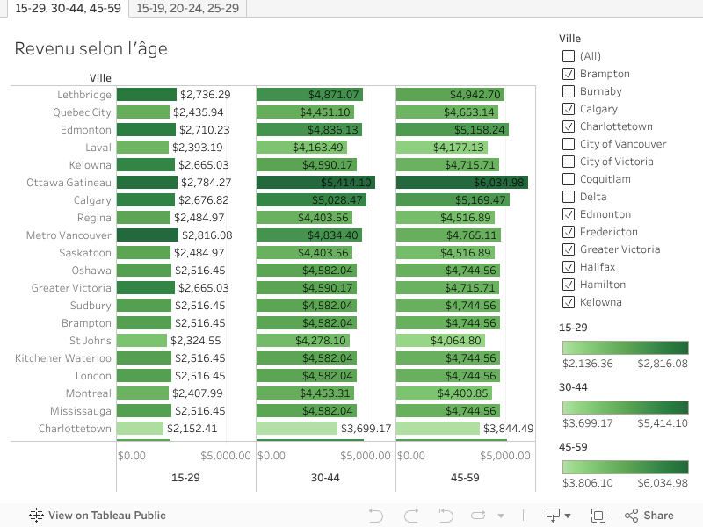Toggle the (All) cities checkbox
The width and height of the screenshot is (703, 527).
[x=569, y=56]
